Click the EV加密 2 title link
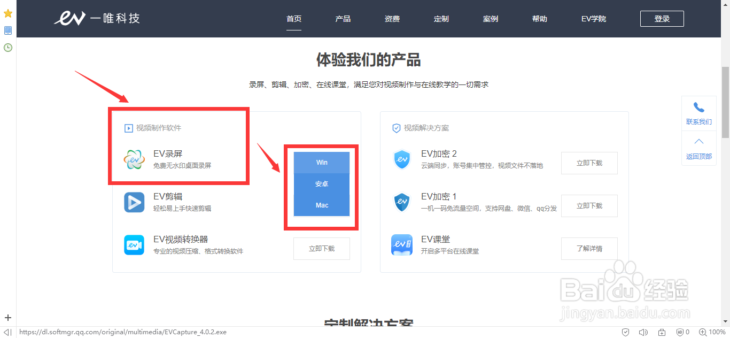 [x=439, y=154]
